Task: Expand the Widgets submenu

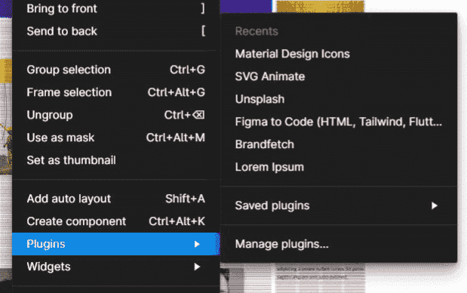Action: 115,267
